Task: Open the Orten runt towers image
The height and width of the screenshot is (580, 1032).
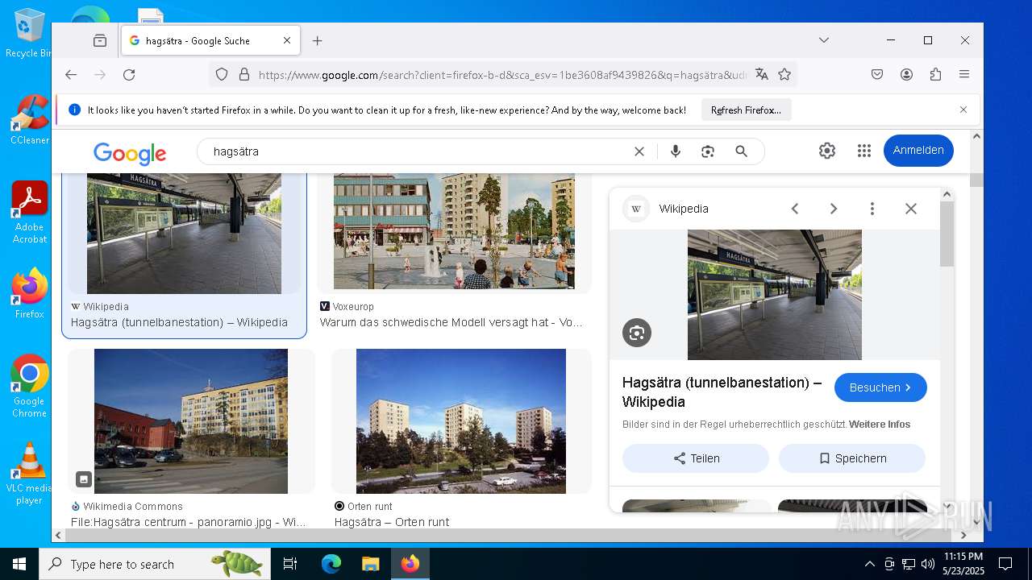Action: pyautogui.click(x=461, y=421)
